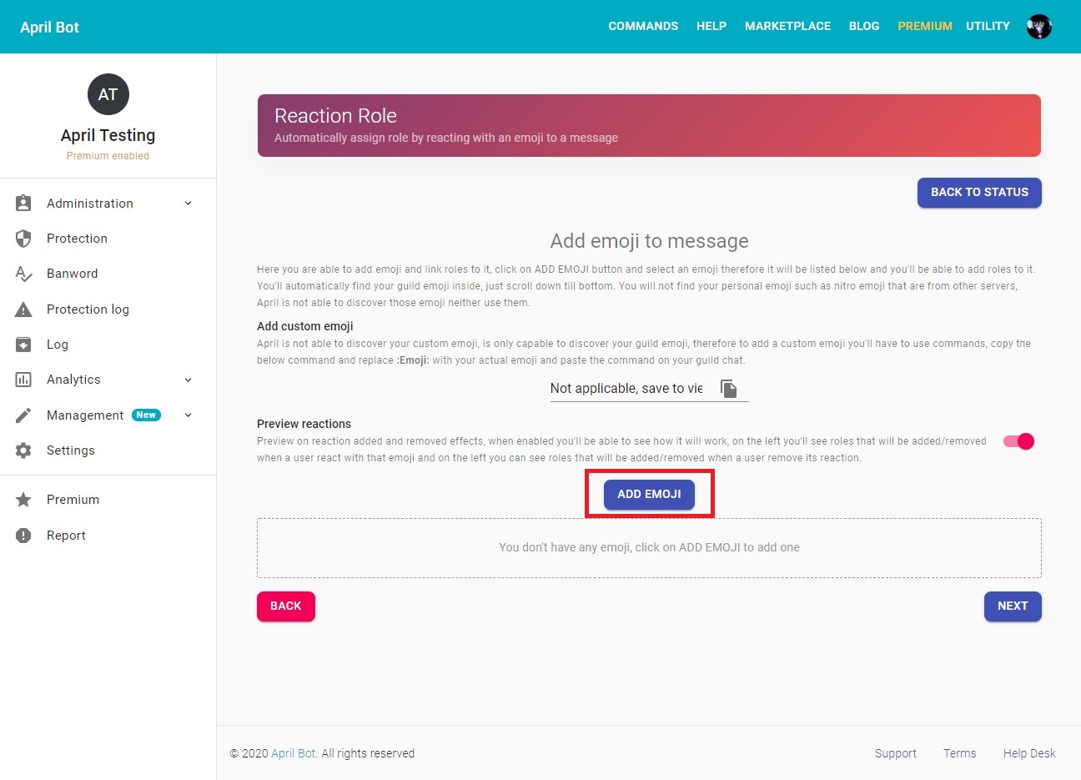Open the COMMANDS menu item
Viewport: 1081px width, 780px height.
click(x=643, y=27)
